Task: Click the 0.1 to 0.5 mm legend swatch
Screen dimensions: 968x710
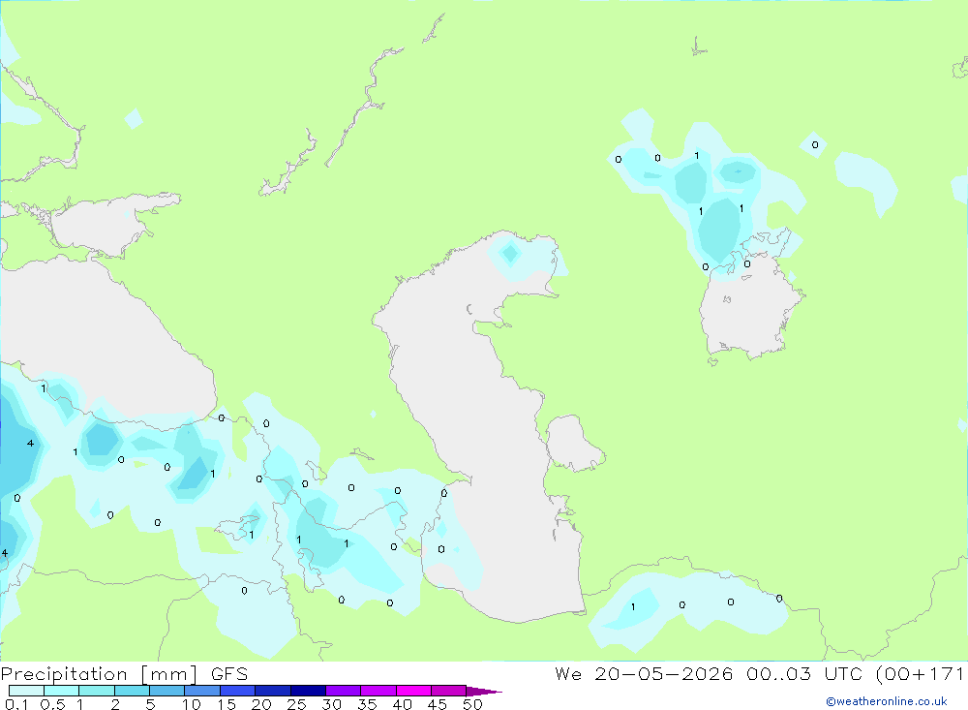Action: [26, 691]
